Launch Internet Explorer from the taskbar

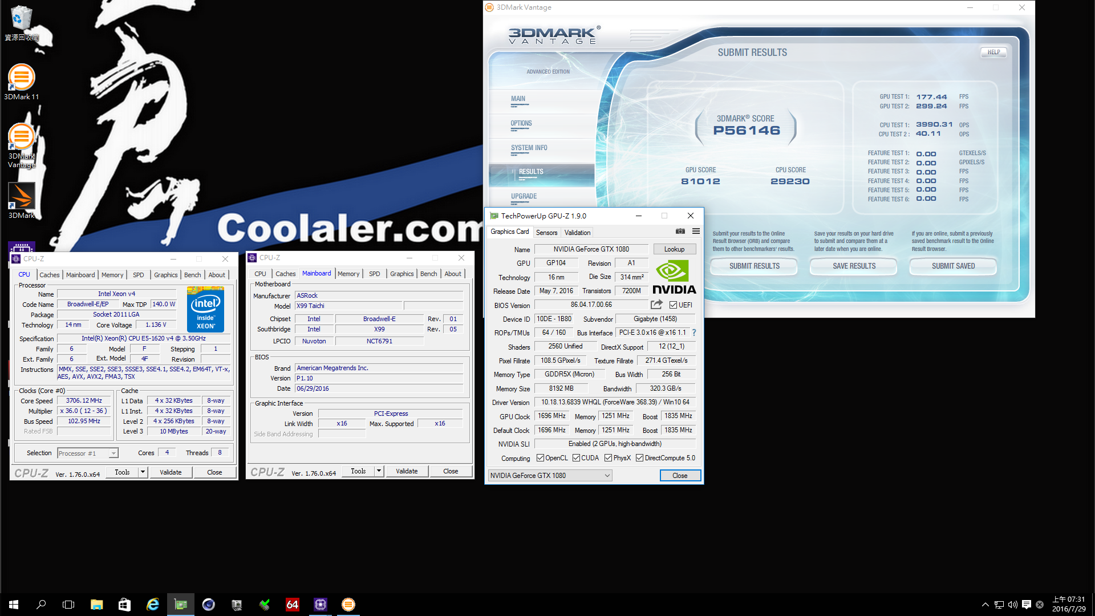point(152,605)
